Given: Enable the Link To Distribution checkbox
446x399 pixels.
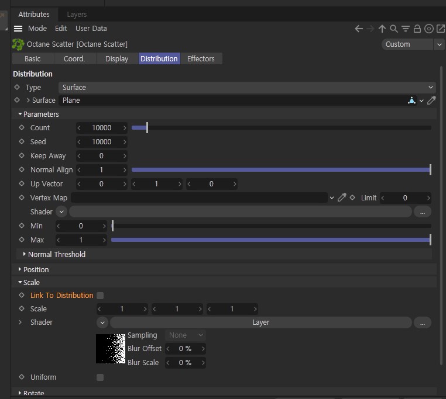Looking at the screenshot, I should 100,296.
